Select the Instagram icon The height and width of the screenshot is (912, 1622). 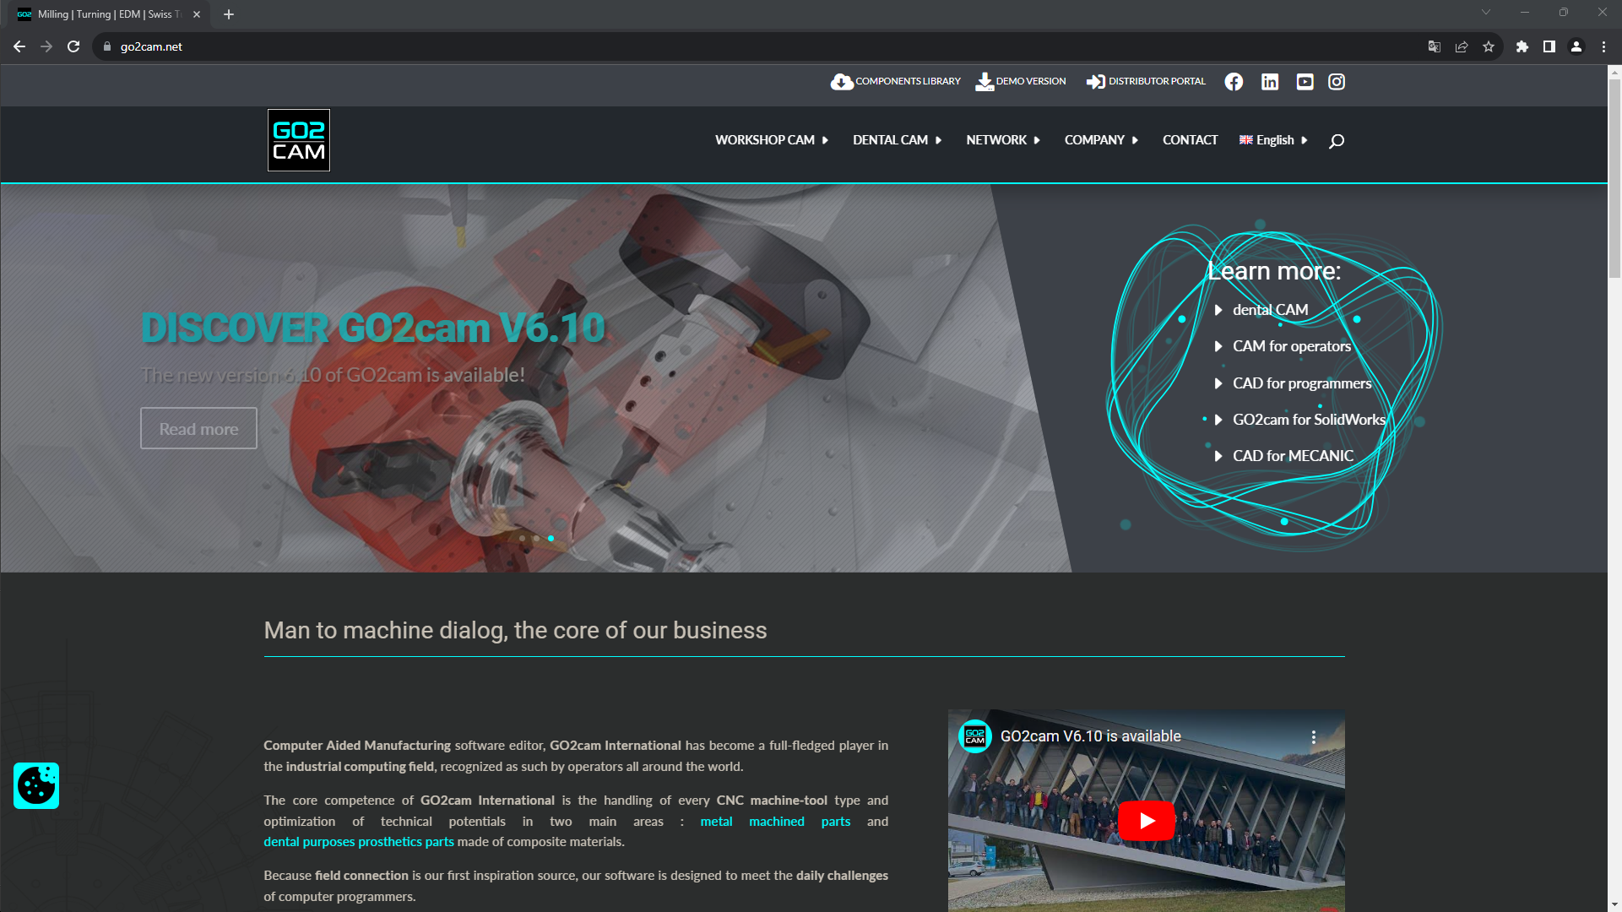tap(1337, 81)
